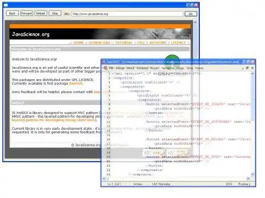Focus the URL field showing javascience.org
265x198 pixels.
127,14
